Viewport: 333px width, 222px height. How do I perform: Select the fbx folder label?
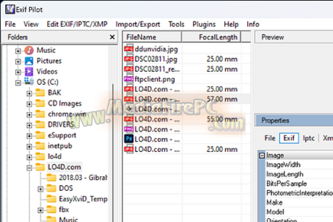coord(64,210)
